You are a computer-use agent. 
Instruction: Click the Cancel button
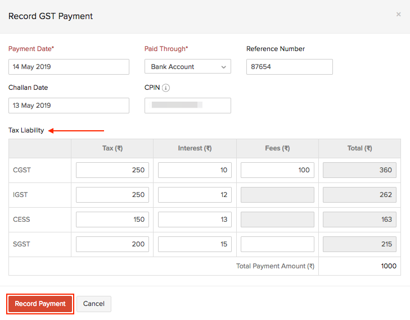pyautogui.click(x=94, y=304)
